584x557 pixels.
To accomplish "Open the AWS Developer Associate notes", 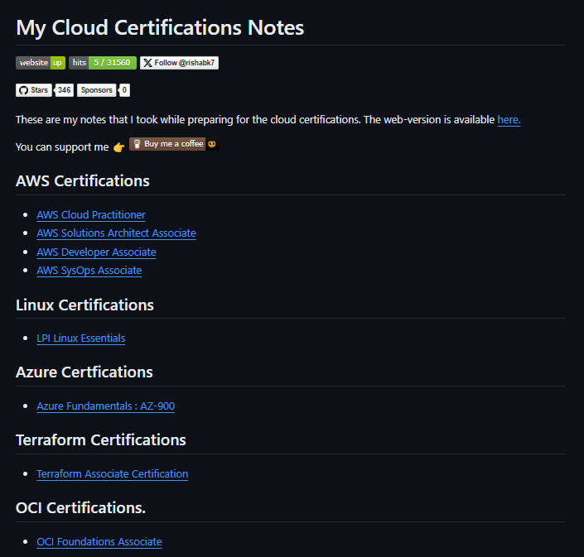I will point(96,252).
